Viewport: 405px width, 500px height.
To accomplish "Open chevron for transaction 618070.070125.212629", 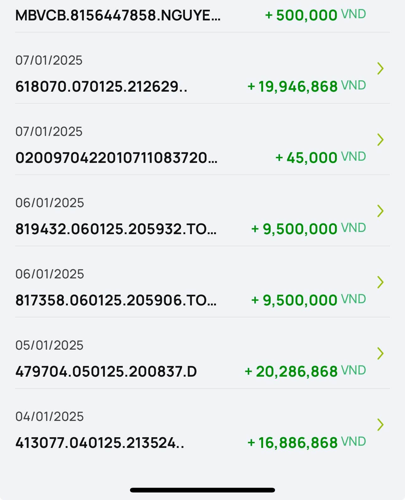I will (x=380, y=68).
